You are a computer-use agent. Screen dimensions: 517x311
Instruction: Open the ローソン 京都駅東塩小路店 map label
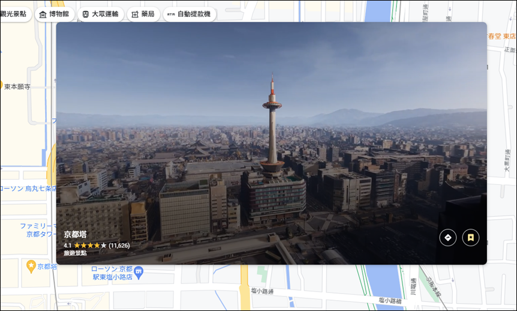tap(112, 273)
